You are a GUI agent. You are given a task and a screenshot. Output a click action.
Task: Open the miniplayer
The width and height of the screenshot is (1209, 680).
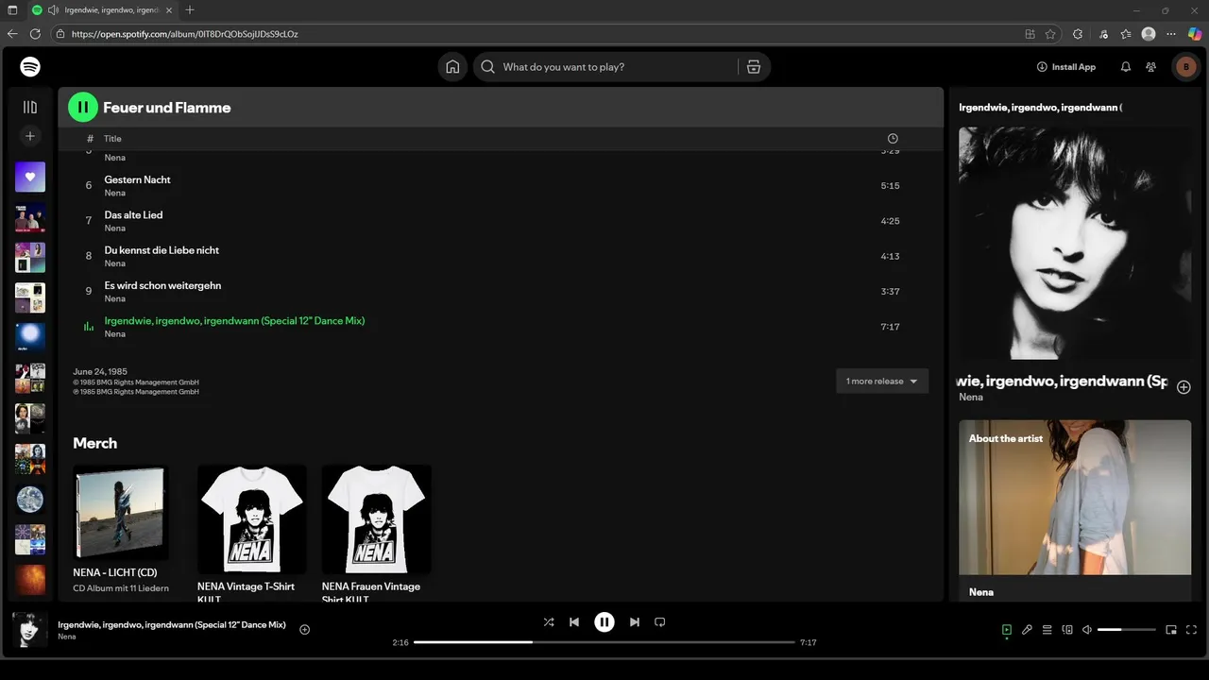[1171, 630]
